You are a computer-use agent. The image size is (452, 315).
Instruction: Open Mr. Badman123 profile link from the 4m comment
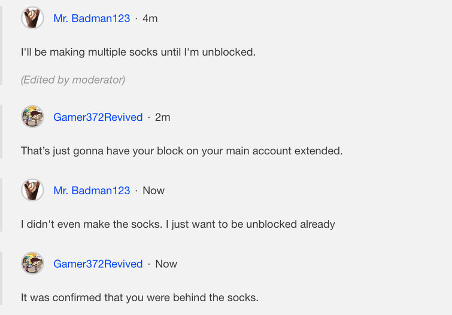[x=92, y=19]
